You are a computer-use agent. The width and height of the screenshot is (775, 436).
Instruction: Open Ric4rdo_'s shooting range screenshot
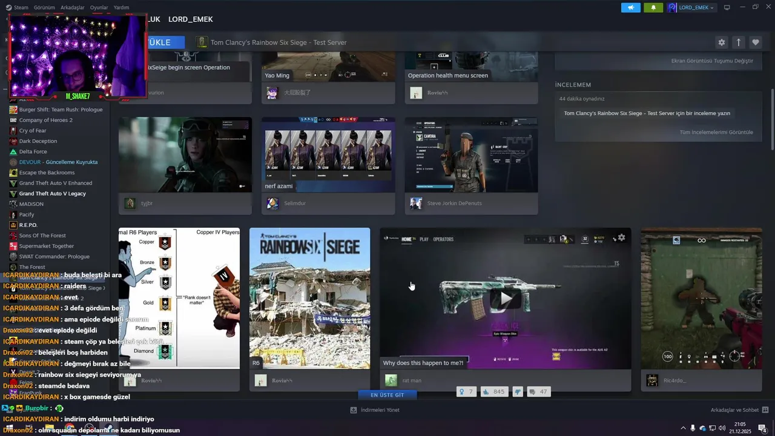(701, 298)
